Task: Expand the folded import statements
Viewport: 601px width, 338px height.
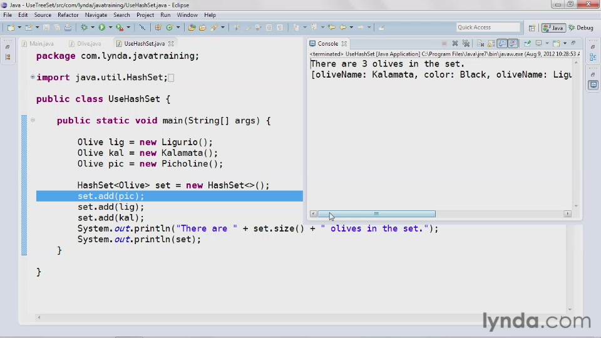Action: click(x=33, y=77)
